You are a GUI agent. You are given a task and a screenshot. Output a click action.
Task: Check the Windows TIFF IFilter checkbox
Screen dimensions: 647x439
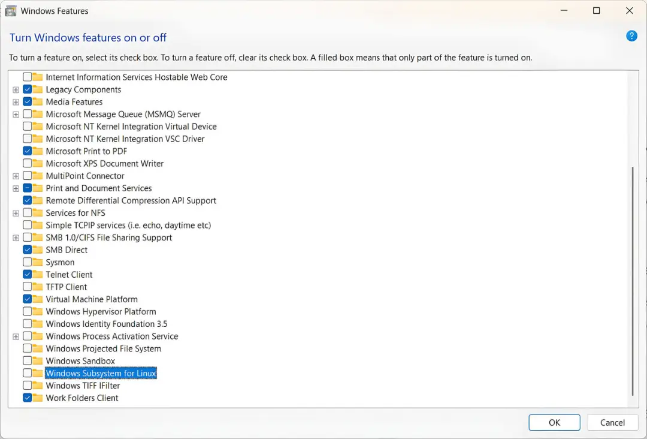[27, 385]
